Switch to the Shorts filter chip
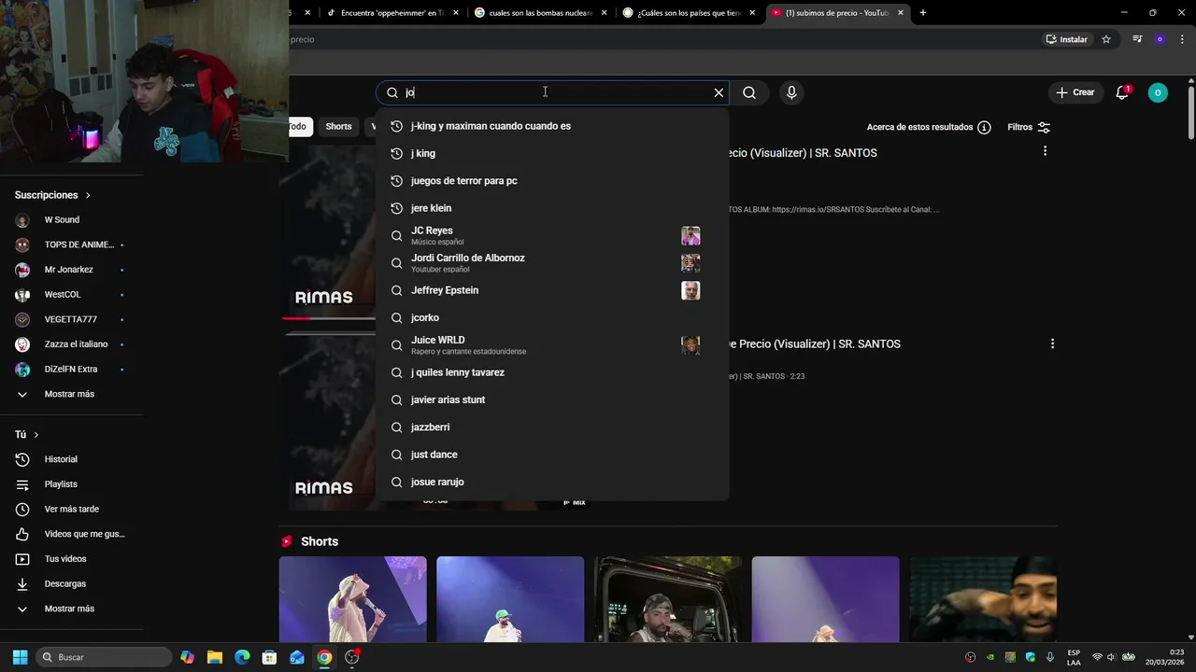 click(x=338, y=126)
